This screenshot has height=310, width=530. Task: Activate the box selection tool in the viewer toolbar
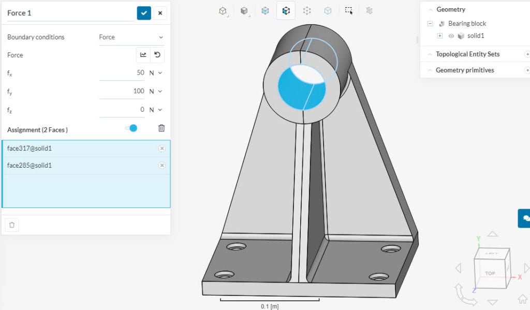pos(349,10)
